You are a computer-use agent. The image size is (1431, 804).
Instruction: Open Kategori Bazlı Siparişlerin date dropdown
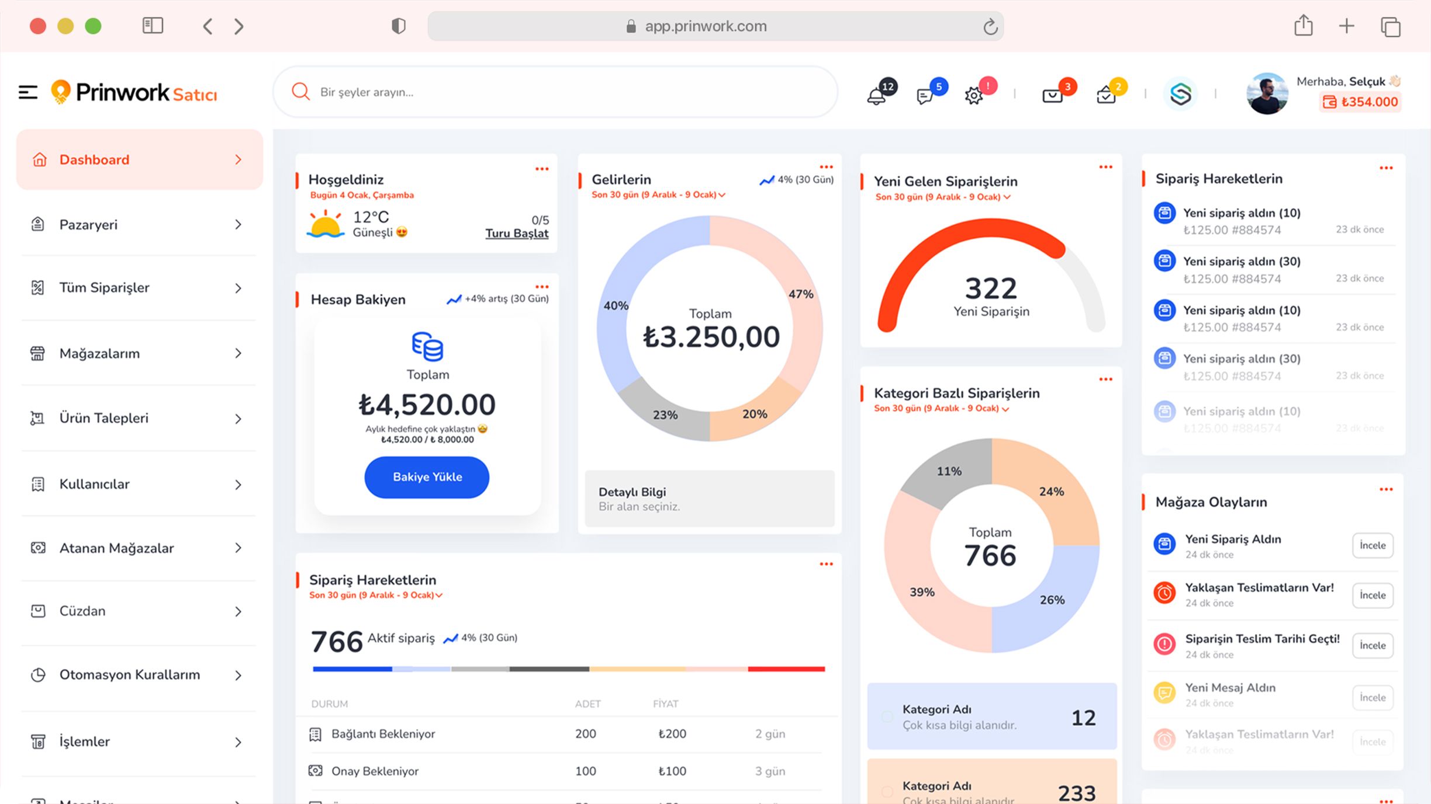point(942,409)
